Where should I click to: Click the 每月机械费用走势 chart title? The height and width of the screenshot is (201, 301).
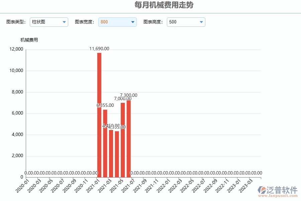click(x=164, y=5)
